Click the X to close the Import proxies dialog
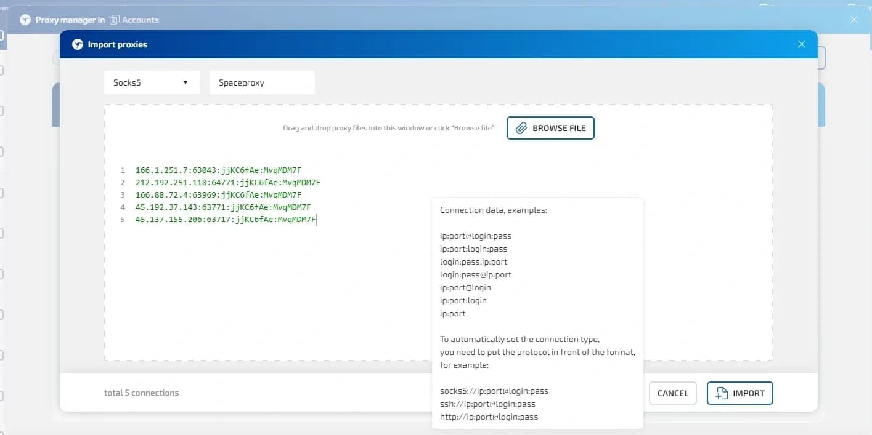The height and width of the screenshot is (435, 872). [x=801, y=44]
